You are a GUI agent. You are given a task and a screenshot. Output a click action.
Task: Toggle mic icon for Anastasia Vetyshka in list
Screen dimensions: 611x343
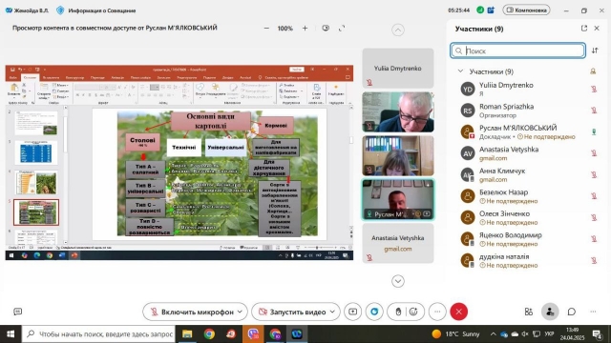pyautogui.click(x=594, y=153)
